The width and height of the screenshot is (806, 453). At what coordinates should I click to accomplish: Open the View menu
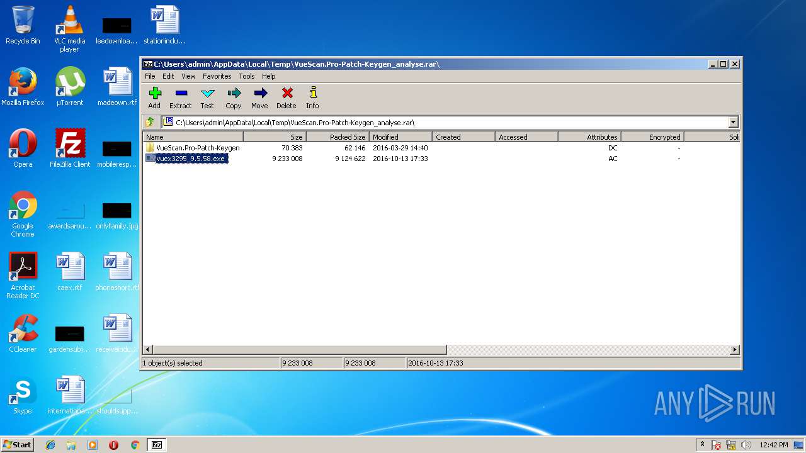pos(188,76)
